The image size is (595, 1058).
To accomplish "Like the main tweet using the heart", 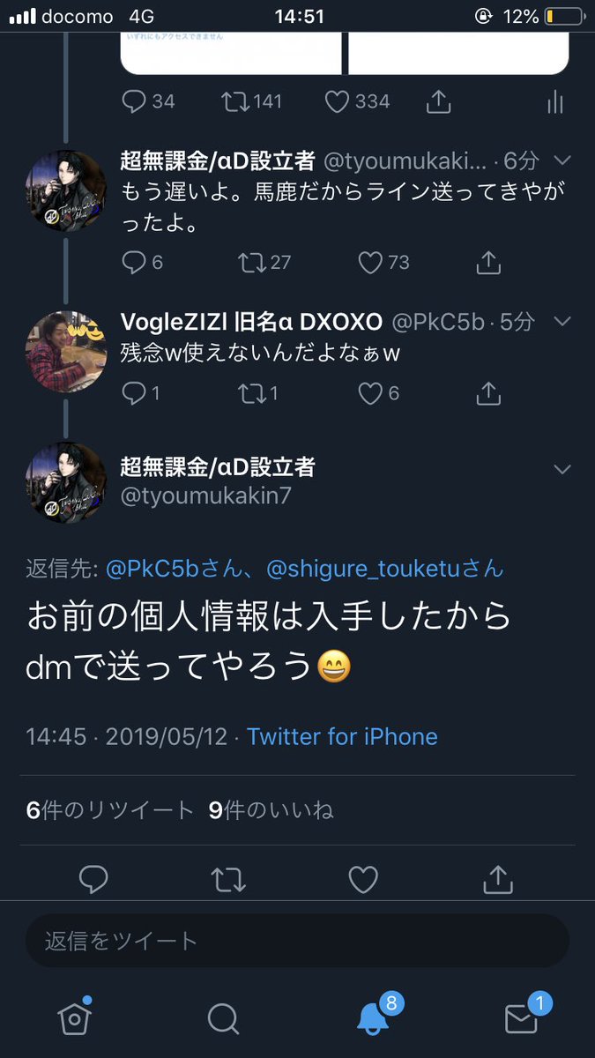I will pos(363,879).
